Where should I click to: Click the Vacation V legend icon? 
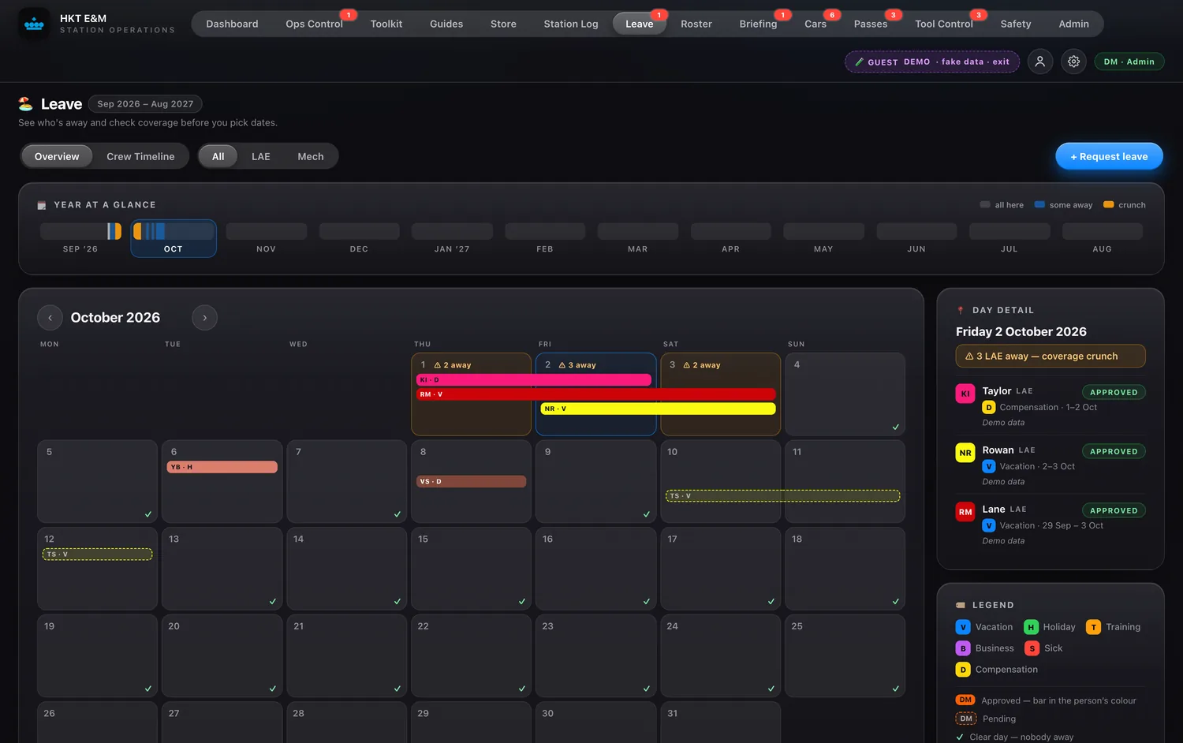963,627
